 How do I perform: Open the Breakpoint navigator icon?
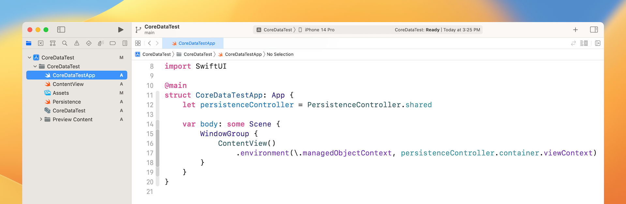tap(113, 43)
